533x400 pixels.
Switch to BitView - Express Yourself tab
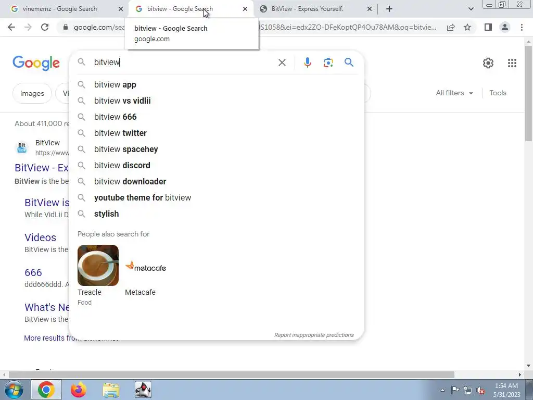(307, 9)
